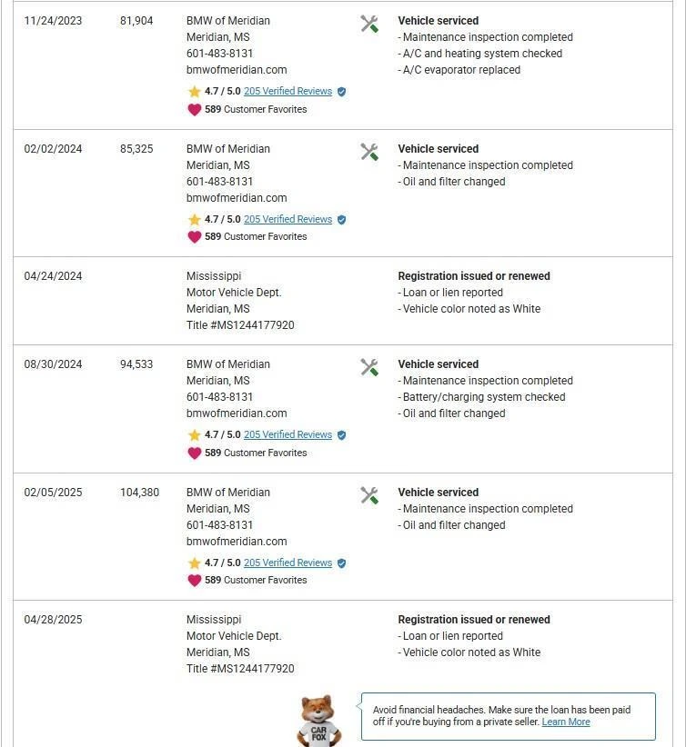
Task: Click the star rating icon in 11/24/2023 entry
Action: [x=194, y=92]
